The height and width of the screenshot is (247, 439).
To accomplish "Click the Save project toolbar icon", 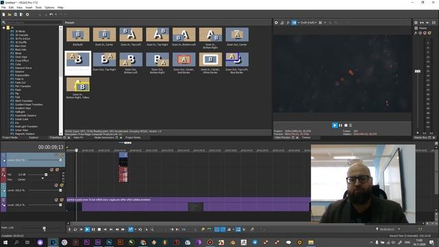I will pos(15,14).
